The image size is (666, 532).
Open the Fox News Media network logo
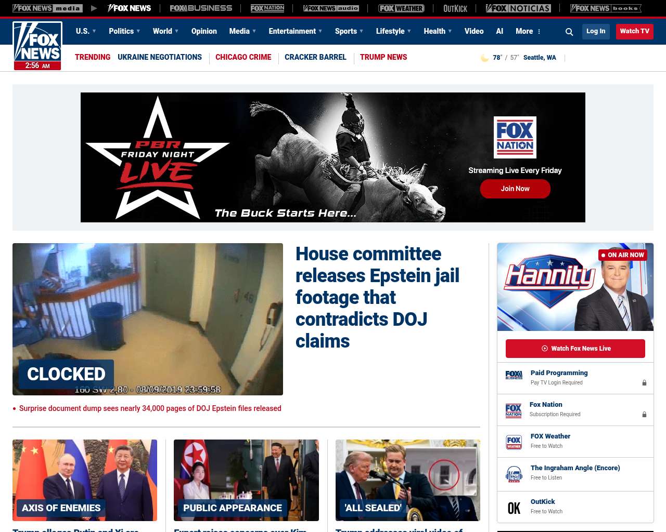[x=47, y=8]
